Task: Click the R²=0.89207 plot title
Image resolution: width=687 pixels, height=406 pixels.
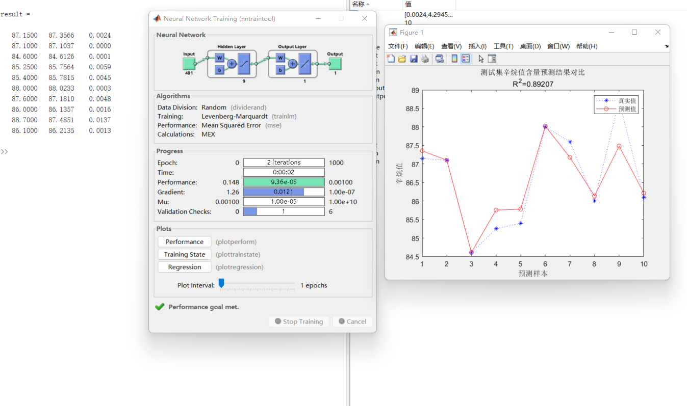Action: point(533,84)
